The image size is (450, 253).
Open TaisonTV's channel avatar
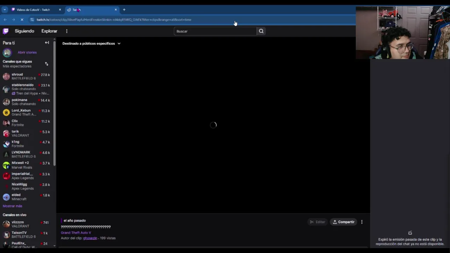click(x=6, y=235)
